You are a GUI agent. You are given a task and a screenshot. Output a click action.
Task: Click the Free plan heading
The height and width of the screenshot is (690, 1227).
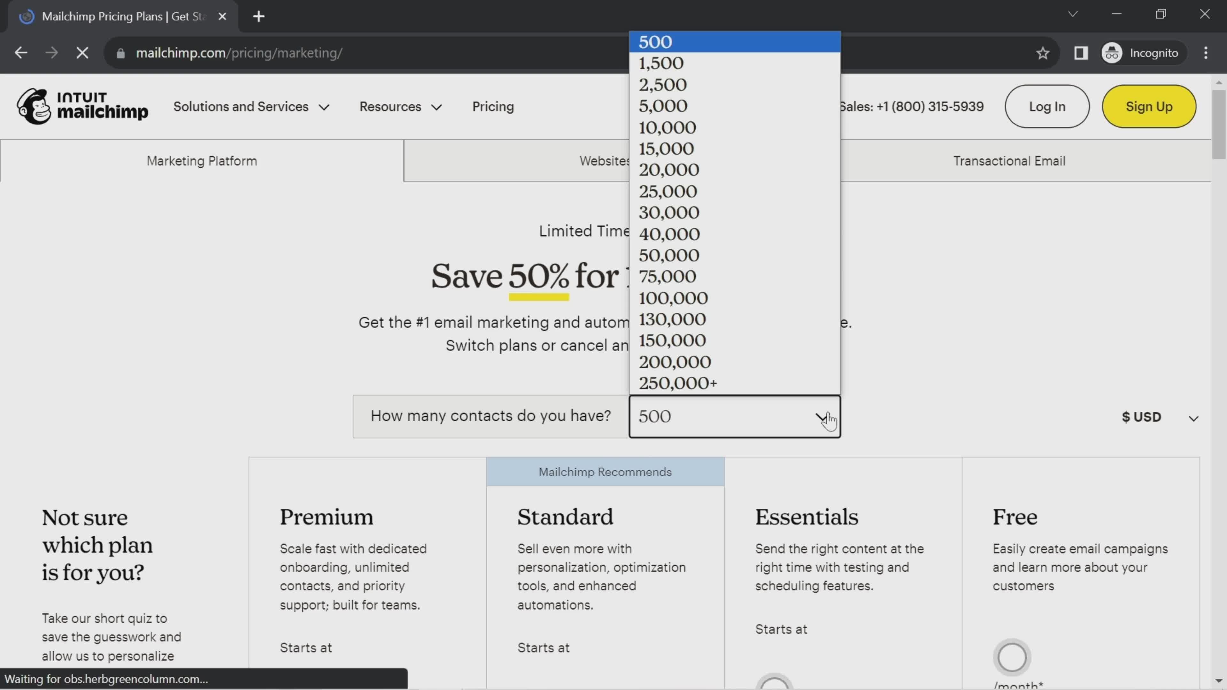click(1015, 517)
